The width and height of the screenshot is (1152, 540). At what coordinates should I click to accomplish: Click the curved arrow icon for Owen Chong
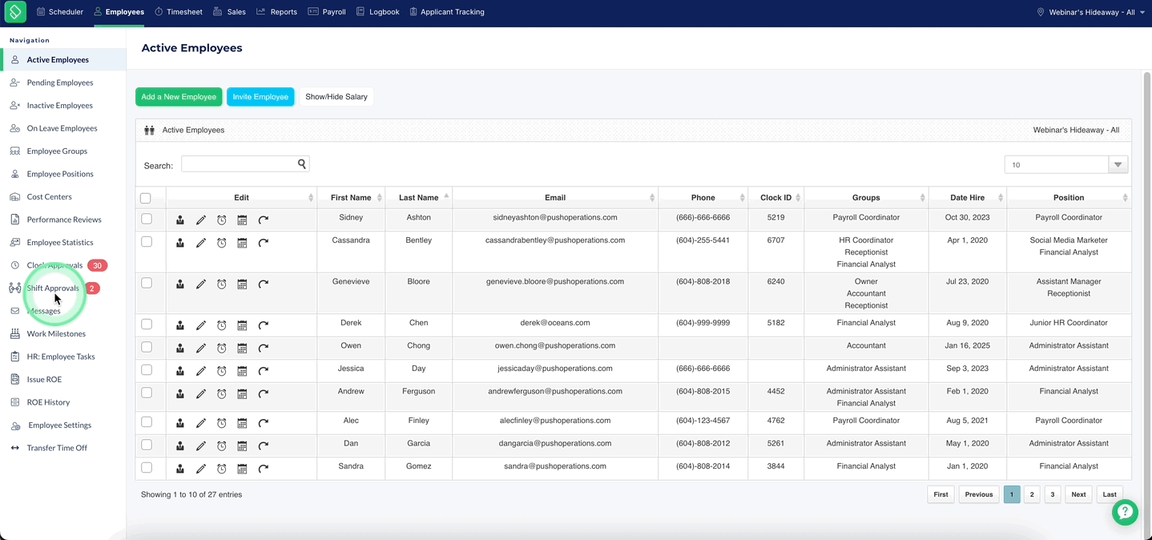[263, 348]
